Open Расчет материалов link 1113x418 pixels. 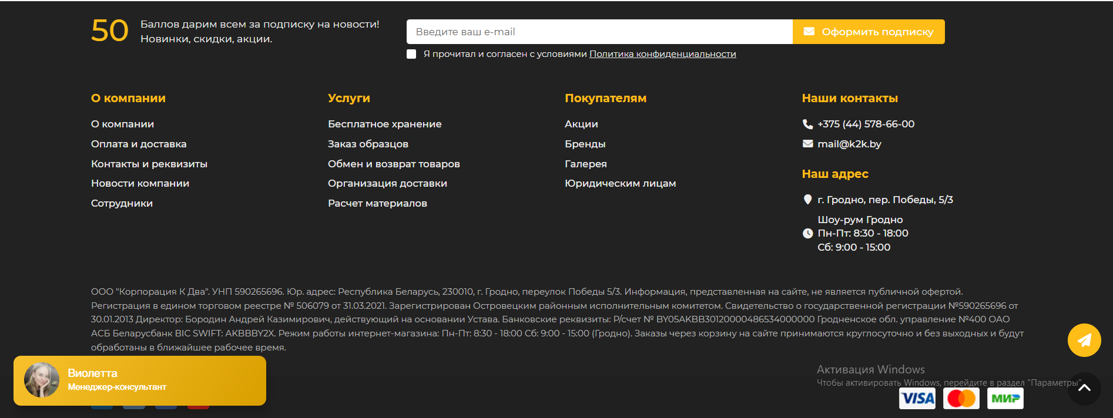[x=377, y=203]
